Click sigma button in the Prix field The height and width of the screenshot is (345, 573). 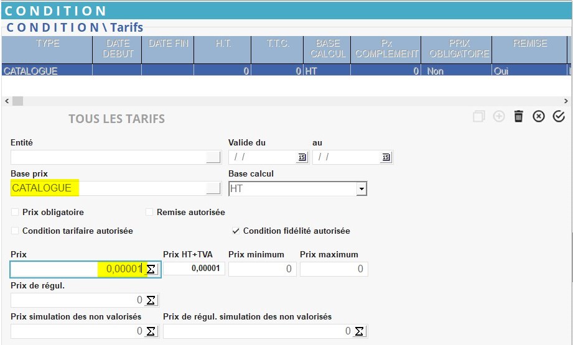151,269
